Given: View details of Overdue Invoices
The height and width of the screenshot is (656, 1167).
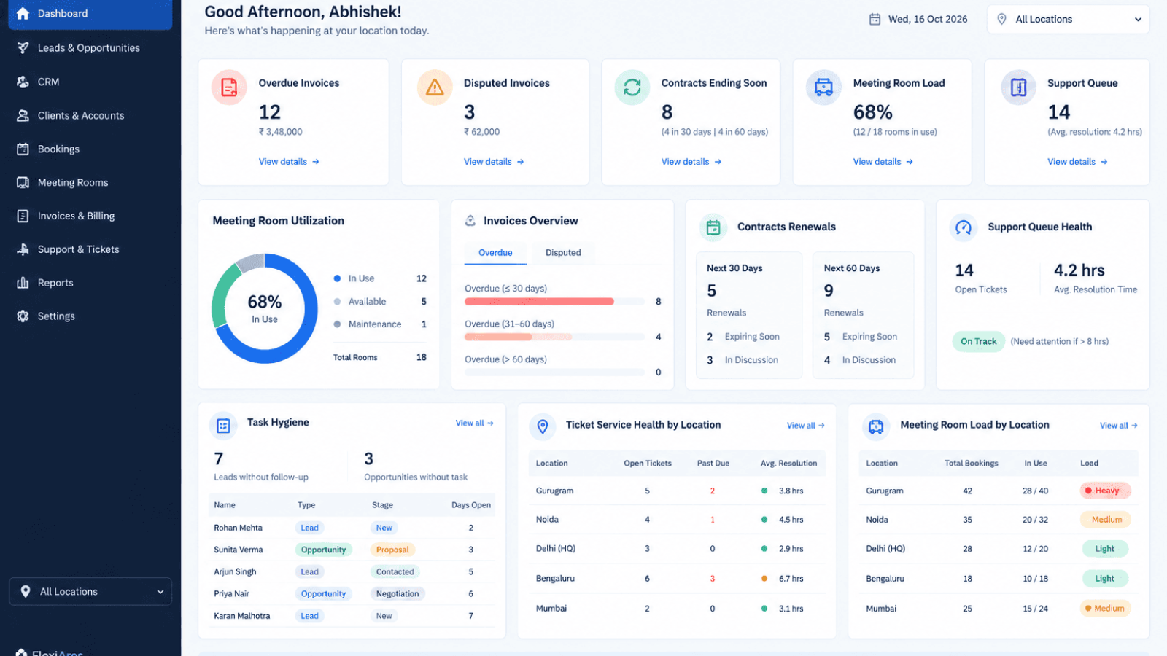Looking at the screenshot, I should click(x=289, y=162).
